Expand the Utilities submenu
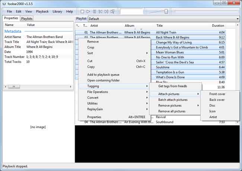 point(114,103)
